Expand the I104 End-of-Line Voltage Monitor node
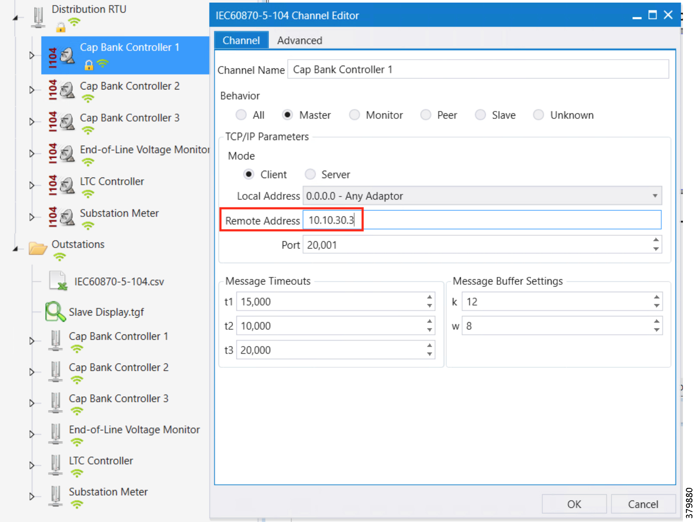The image size is (695, 522). pos(32,153)
